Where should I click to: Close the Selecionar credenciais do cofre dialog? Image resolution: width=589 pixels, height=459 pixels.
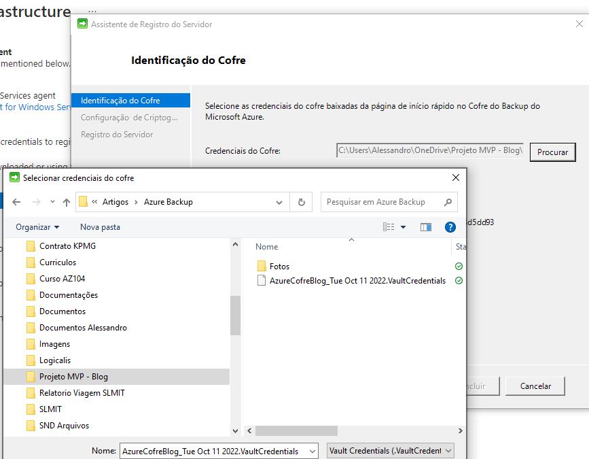456,177
